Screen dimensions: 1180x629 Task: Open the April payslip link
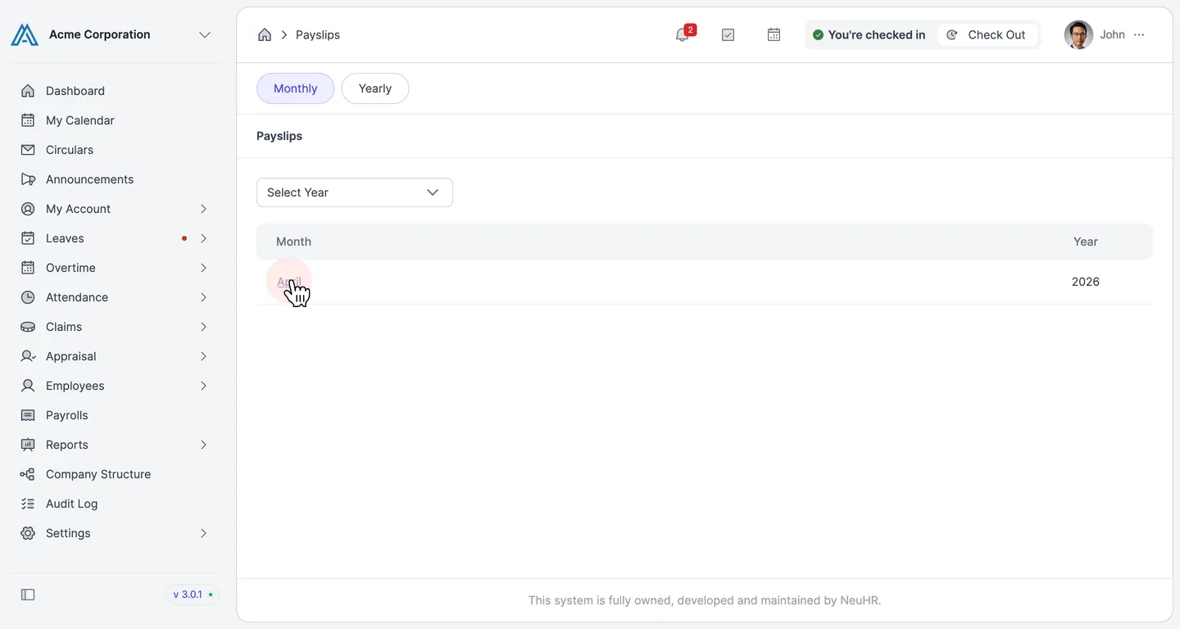(x=289, y=282)
